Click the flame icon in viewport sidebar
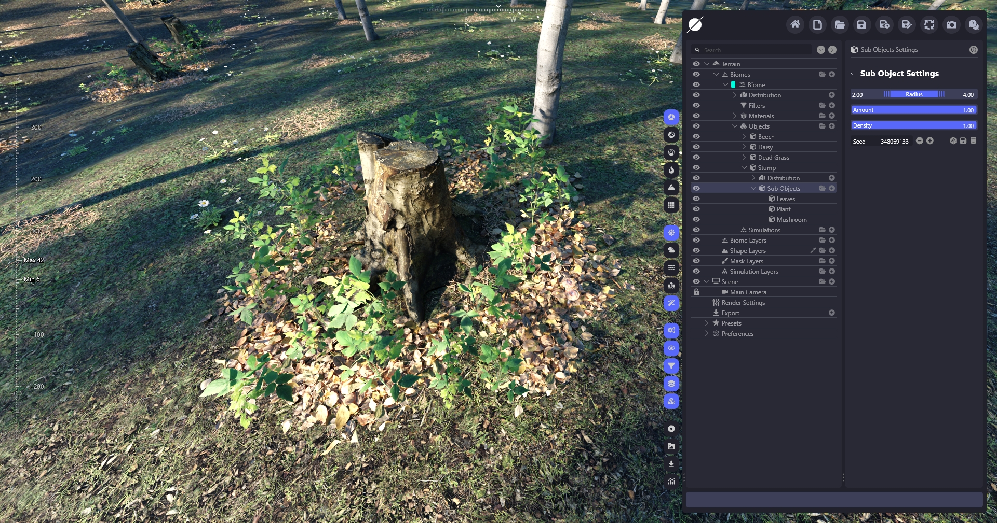 [x=671, y=170]
